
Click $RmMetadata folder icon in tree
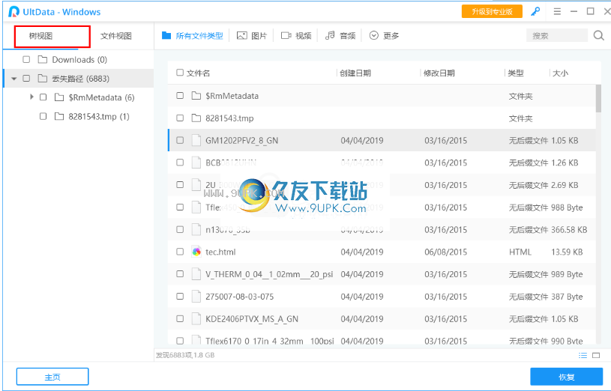point(59,97)
